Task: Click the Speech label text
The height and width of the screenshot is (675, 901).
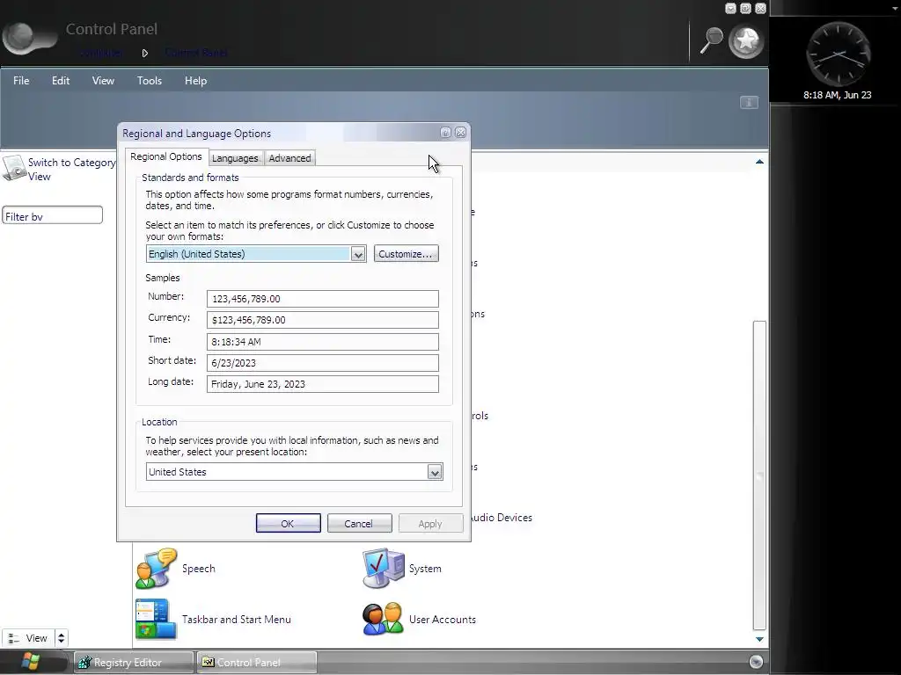Action: pos(199,569)
